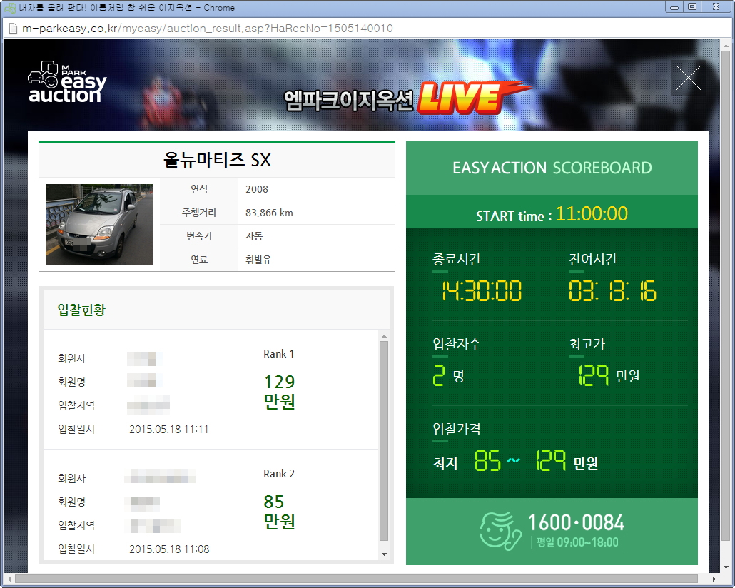The height and width of the screenshot is (588, 735).
Task: Close the Chrome window
Action: (716, 7)
